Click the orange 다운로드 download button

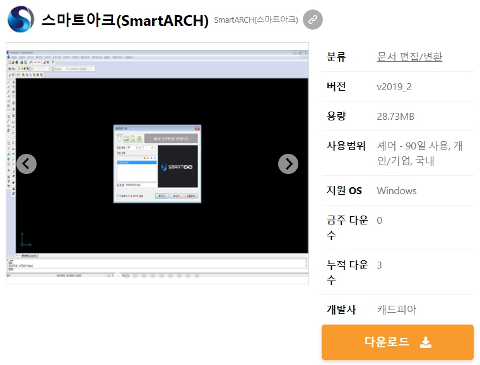click(397, 342)
